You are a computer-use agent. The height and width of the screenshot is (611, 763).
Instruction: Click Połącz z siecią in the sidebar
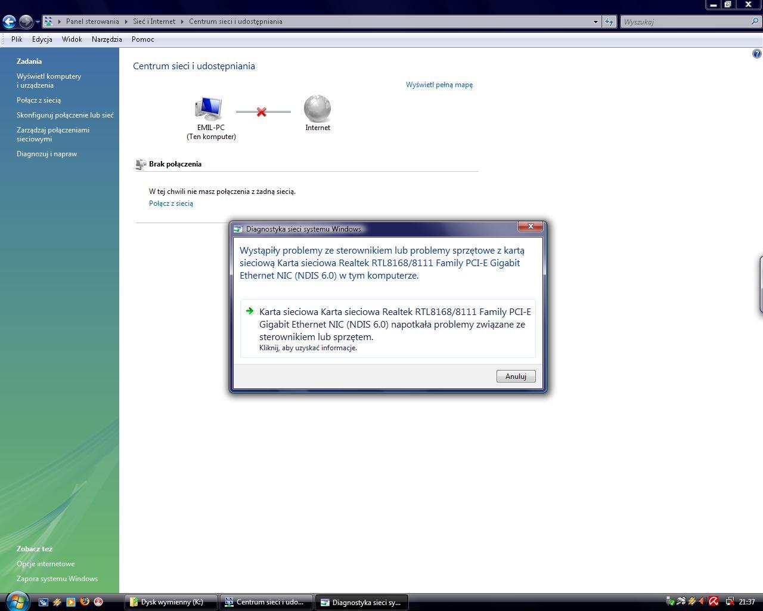point(39,100)
